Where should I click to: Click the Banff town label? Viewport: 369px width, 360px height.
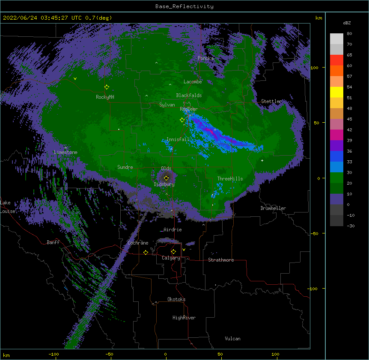(53, 242)
